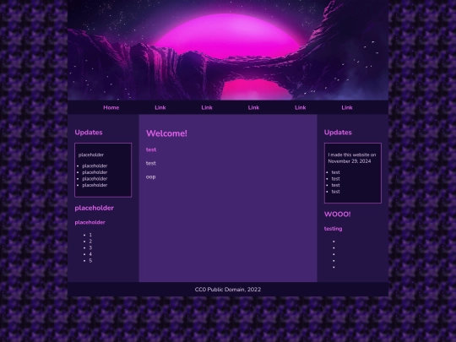Click list item '3' in left sidebar
This screenshot has height=342, width=456.
(90, 247)
